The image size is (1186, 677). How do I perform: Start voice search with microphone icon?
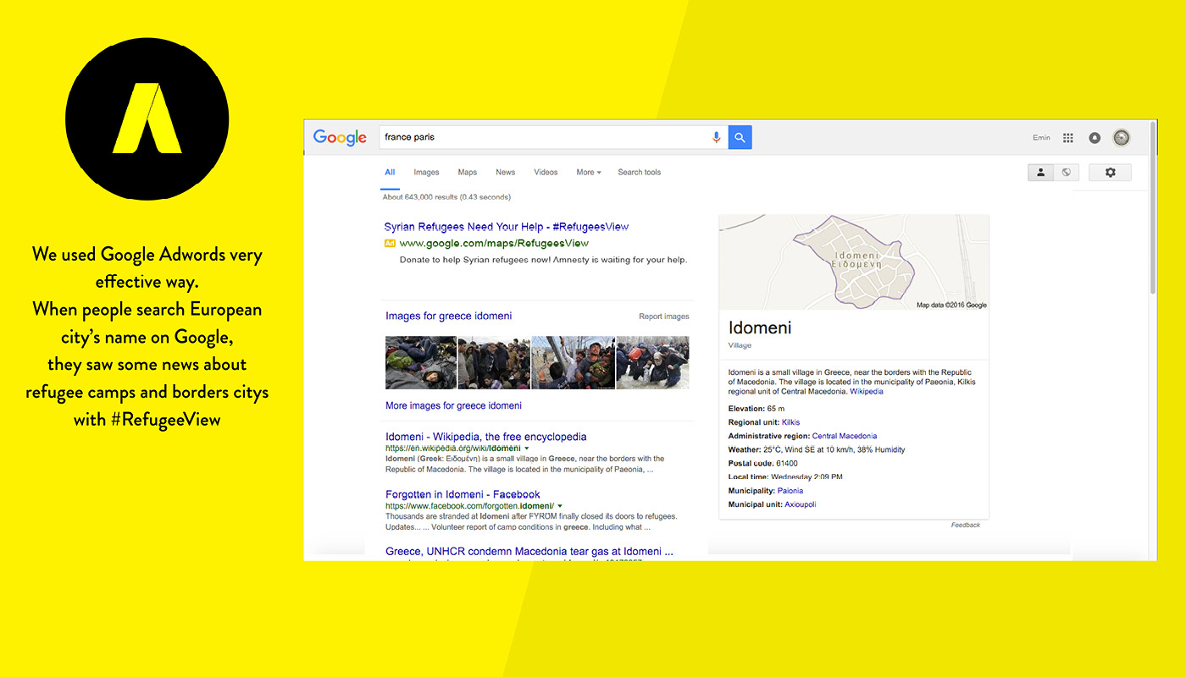pyautogui.click(x=716, y=137)
